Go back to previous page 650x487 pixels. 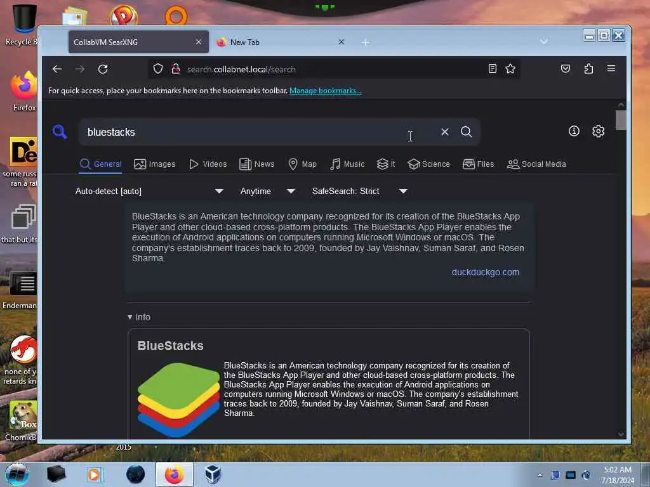[57, 69]
